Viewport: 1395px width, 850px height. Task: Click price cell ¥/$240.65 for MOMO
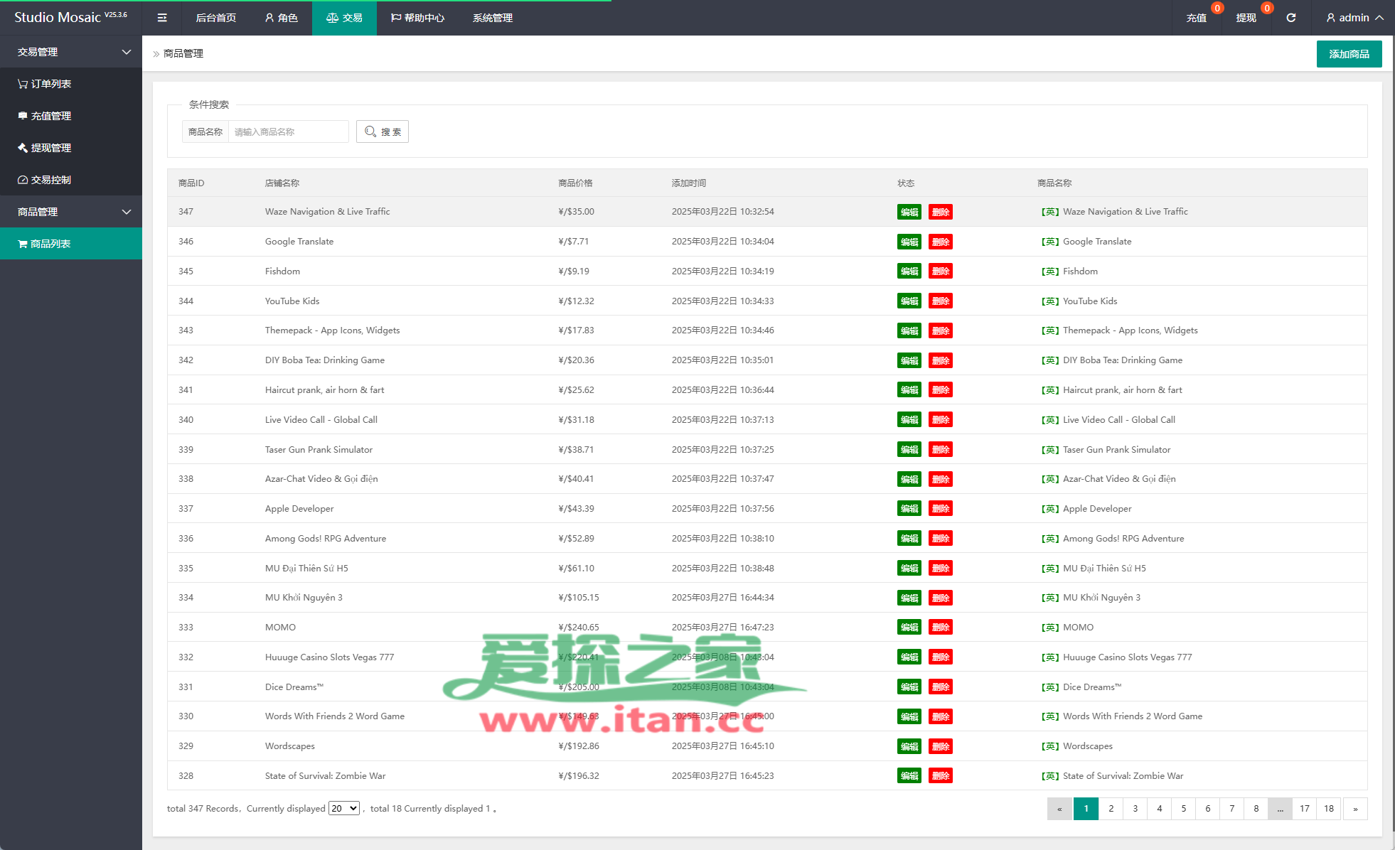579,628
